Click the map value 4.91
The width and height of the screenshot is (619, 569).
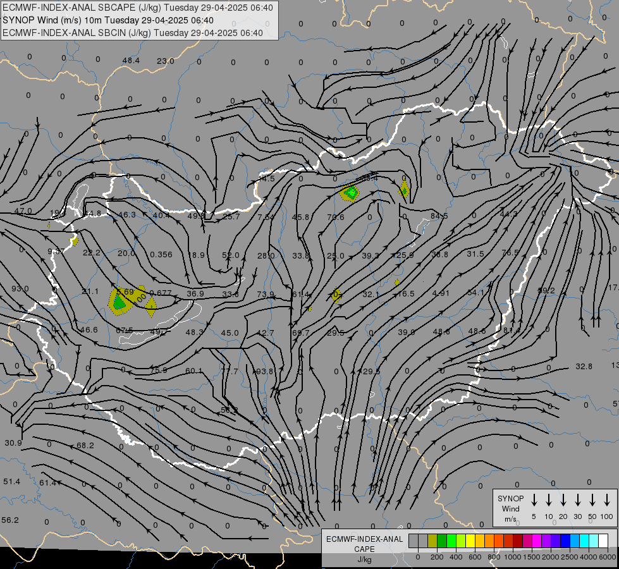coord(441,293)
